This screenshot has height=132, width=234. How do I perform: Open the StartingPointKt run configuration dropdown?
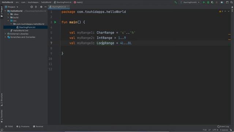(x=190, y=2)
